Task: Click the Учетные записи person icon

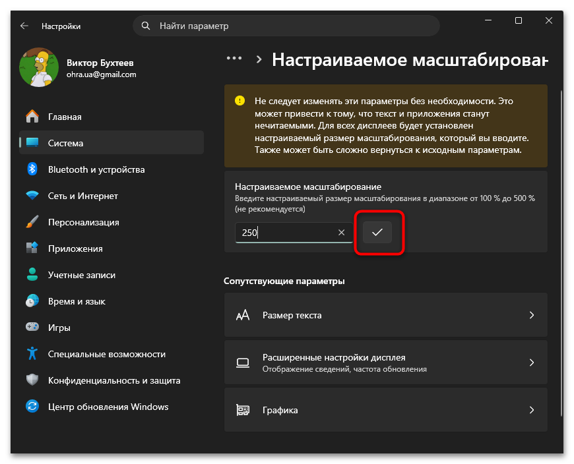Action: coord(32,275)
